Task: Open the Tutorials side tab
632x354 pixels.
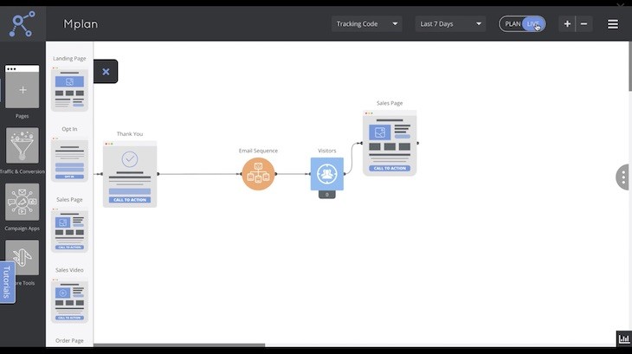Action: point(7,282)
